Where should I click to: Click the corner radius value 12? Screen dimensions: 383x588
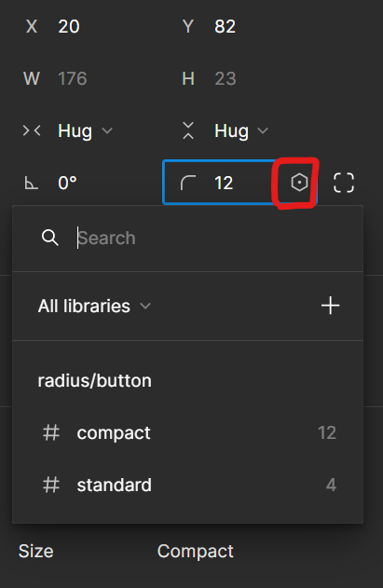pos(224,183)
